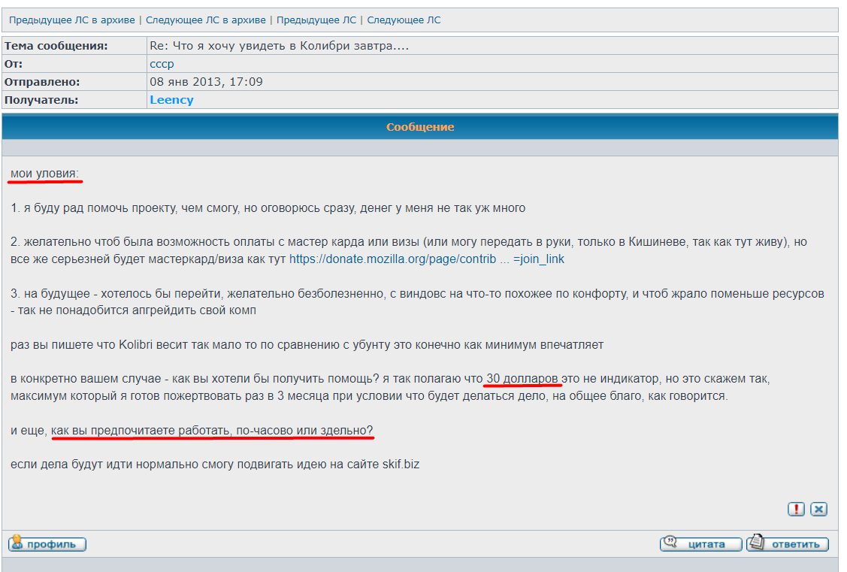
Task: Navigate to Следующее ЛС message
Action: point(404,20)
